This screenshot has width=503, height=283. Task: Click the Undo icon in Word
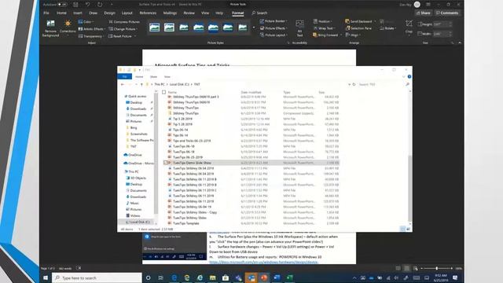pos(87,5)
